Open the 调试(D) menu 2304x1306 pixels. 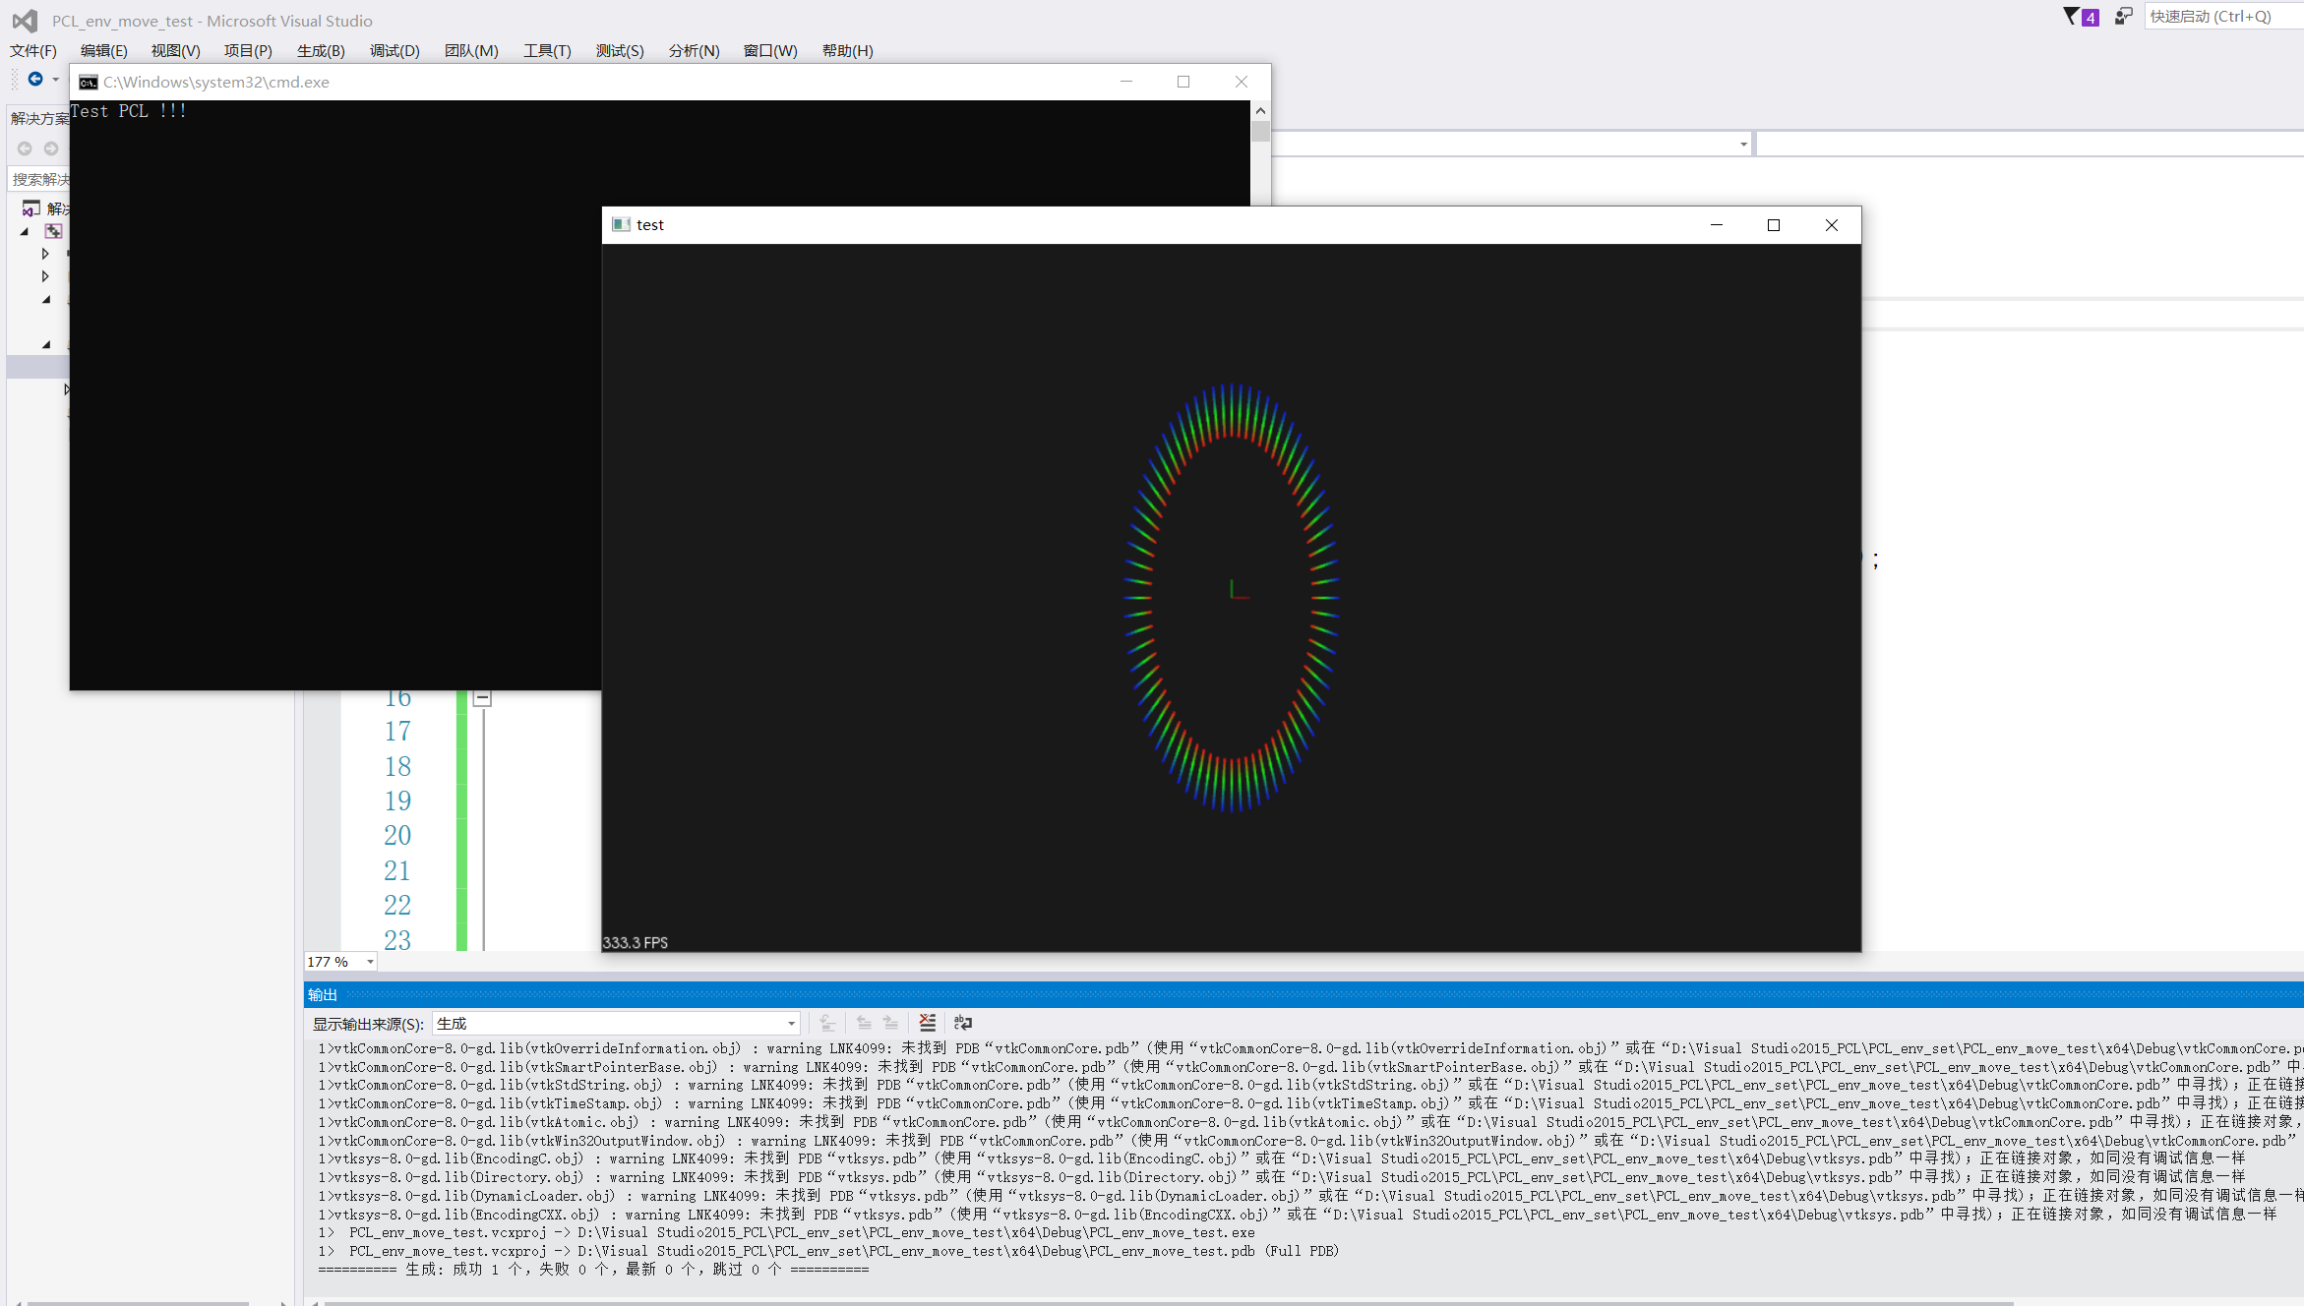[x=394, y=50]
